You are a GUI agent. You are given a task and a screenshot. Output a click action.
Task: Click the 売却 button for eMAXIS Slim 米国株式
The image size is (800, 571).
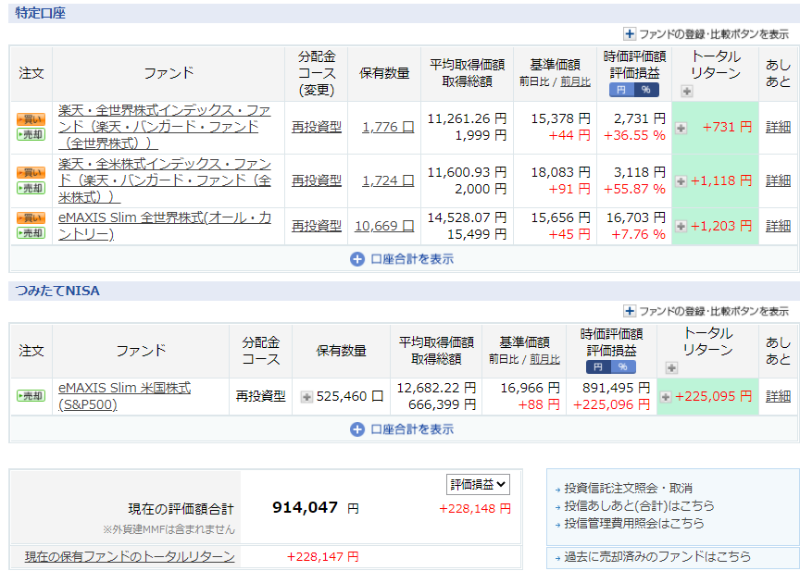(31, 395)
